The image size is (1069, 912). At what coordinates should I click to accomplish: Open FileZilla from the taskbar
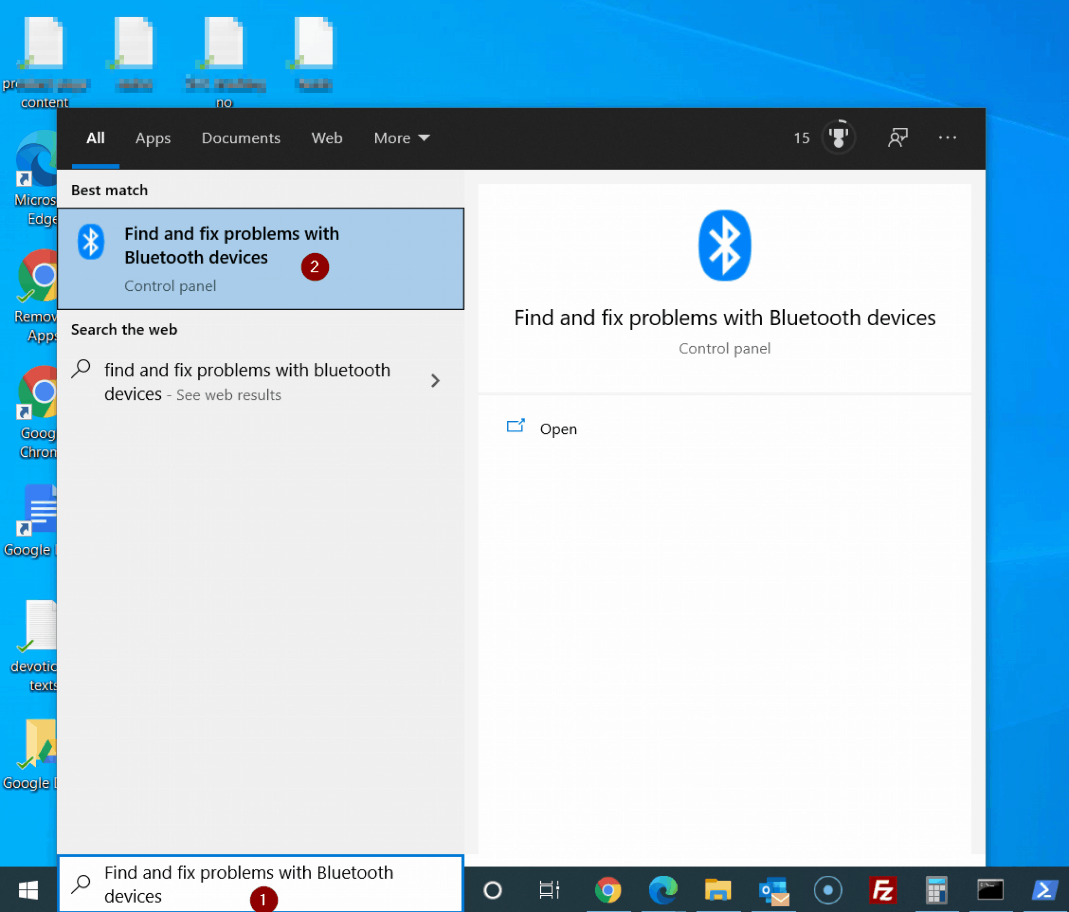click(x=883, y=891)
